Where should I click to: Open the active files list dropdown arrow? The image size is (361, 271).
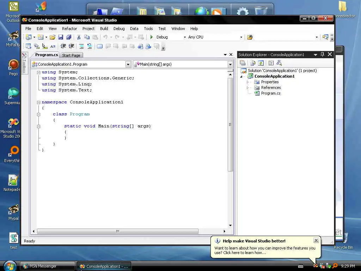click(x=225, y=55)
